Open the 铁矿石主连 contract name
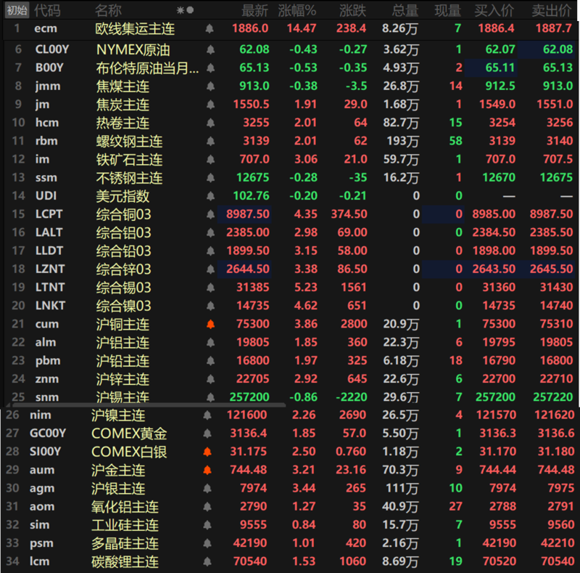 (129, 159)
